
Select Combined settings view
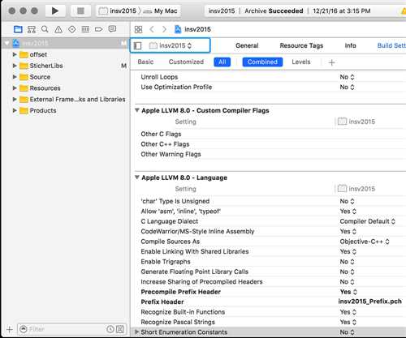[262, 62]
